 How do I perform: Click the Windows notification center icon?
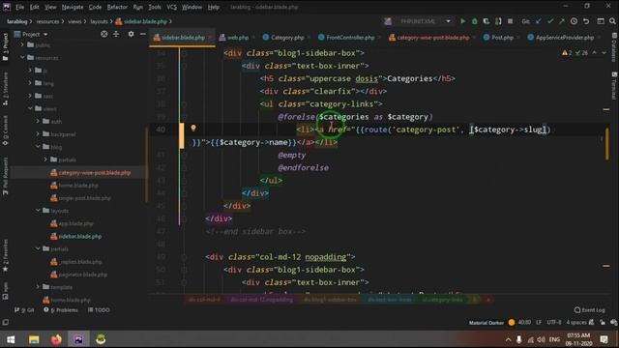604,339
